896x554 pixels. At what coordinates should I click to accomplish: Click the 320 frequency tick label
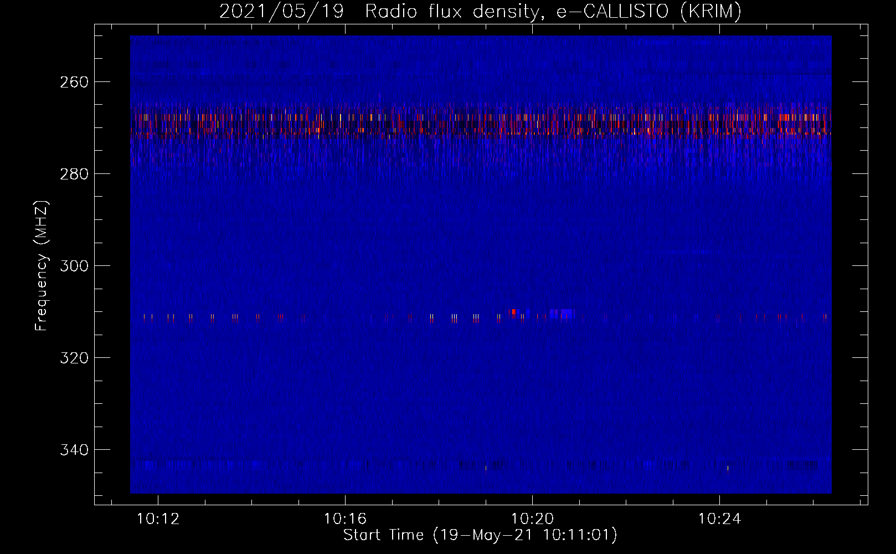(74, 358)
